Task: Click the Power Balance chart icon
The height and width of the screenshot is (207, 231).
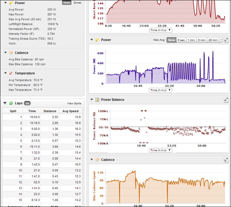Action: [97, 100]
